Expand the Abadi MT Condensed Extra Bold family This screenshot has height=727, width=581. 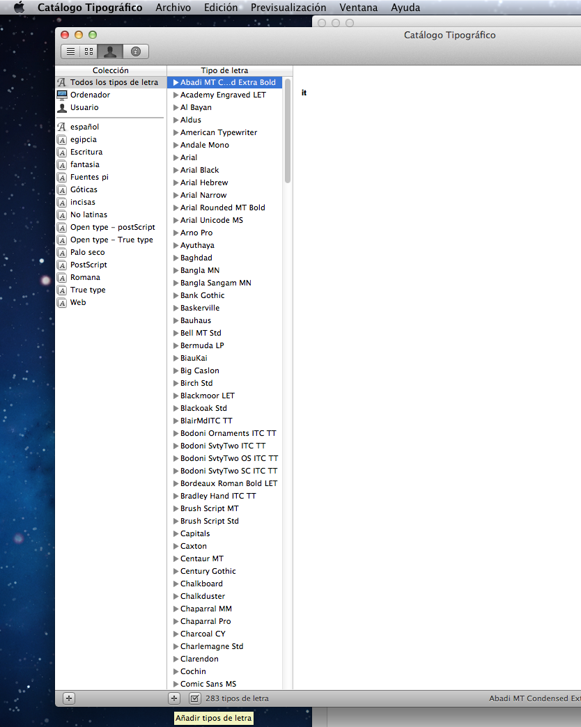point(176,83)
